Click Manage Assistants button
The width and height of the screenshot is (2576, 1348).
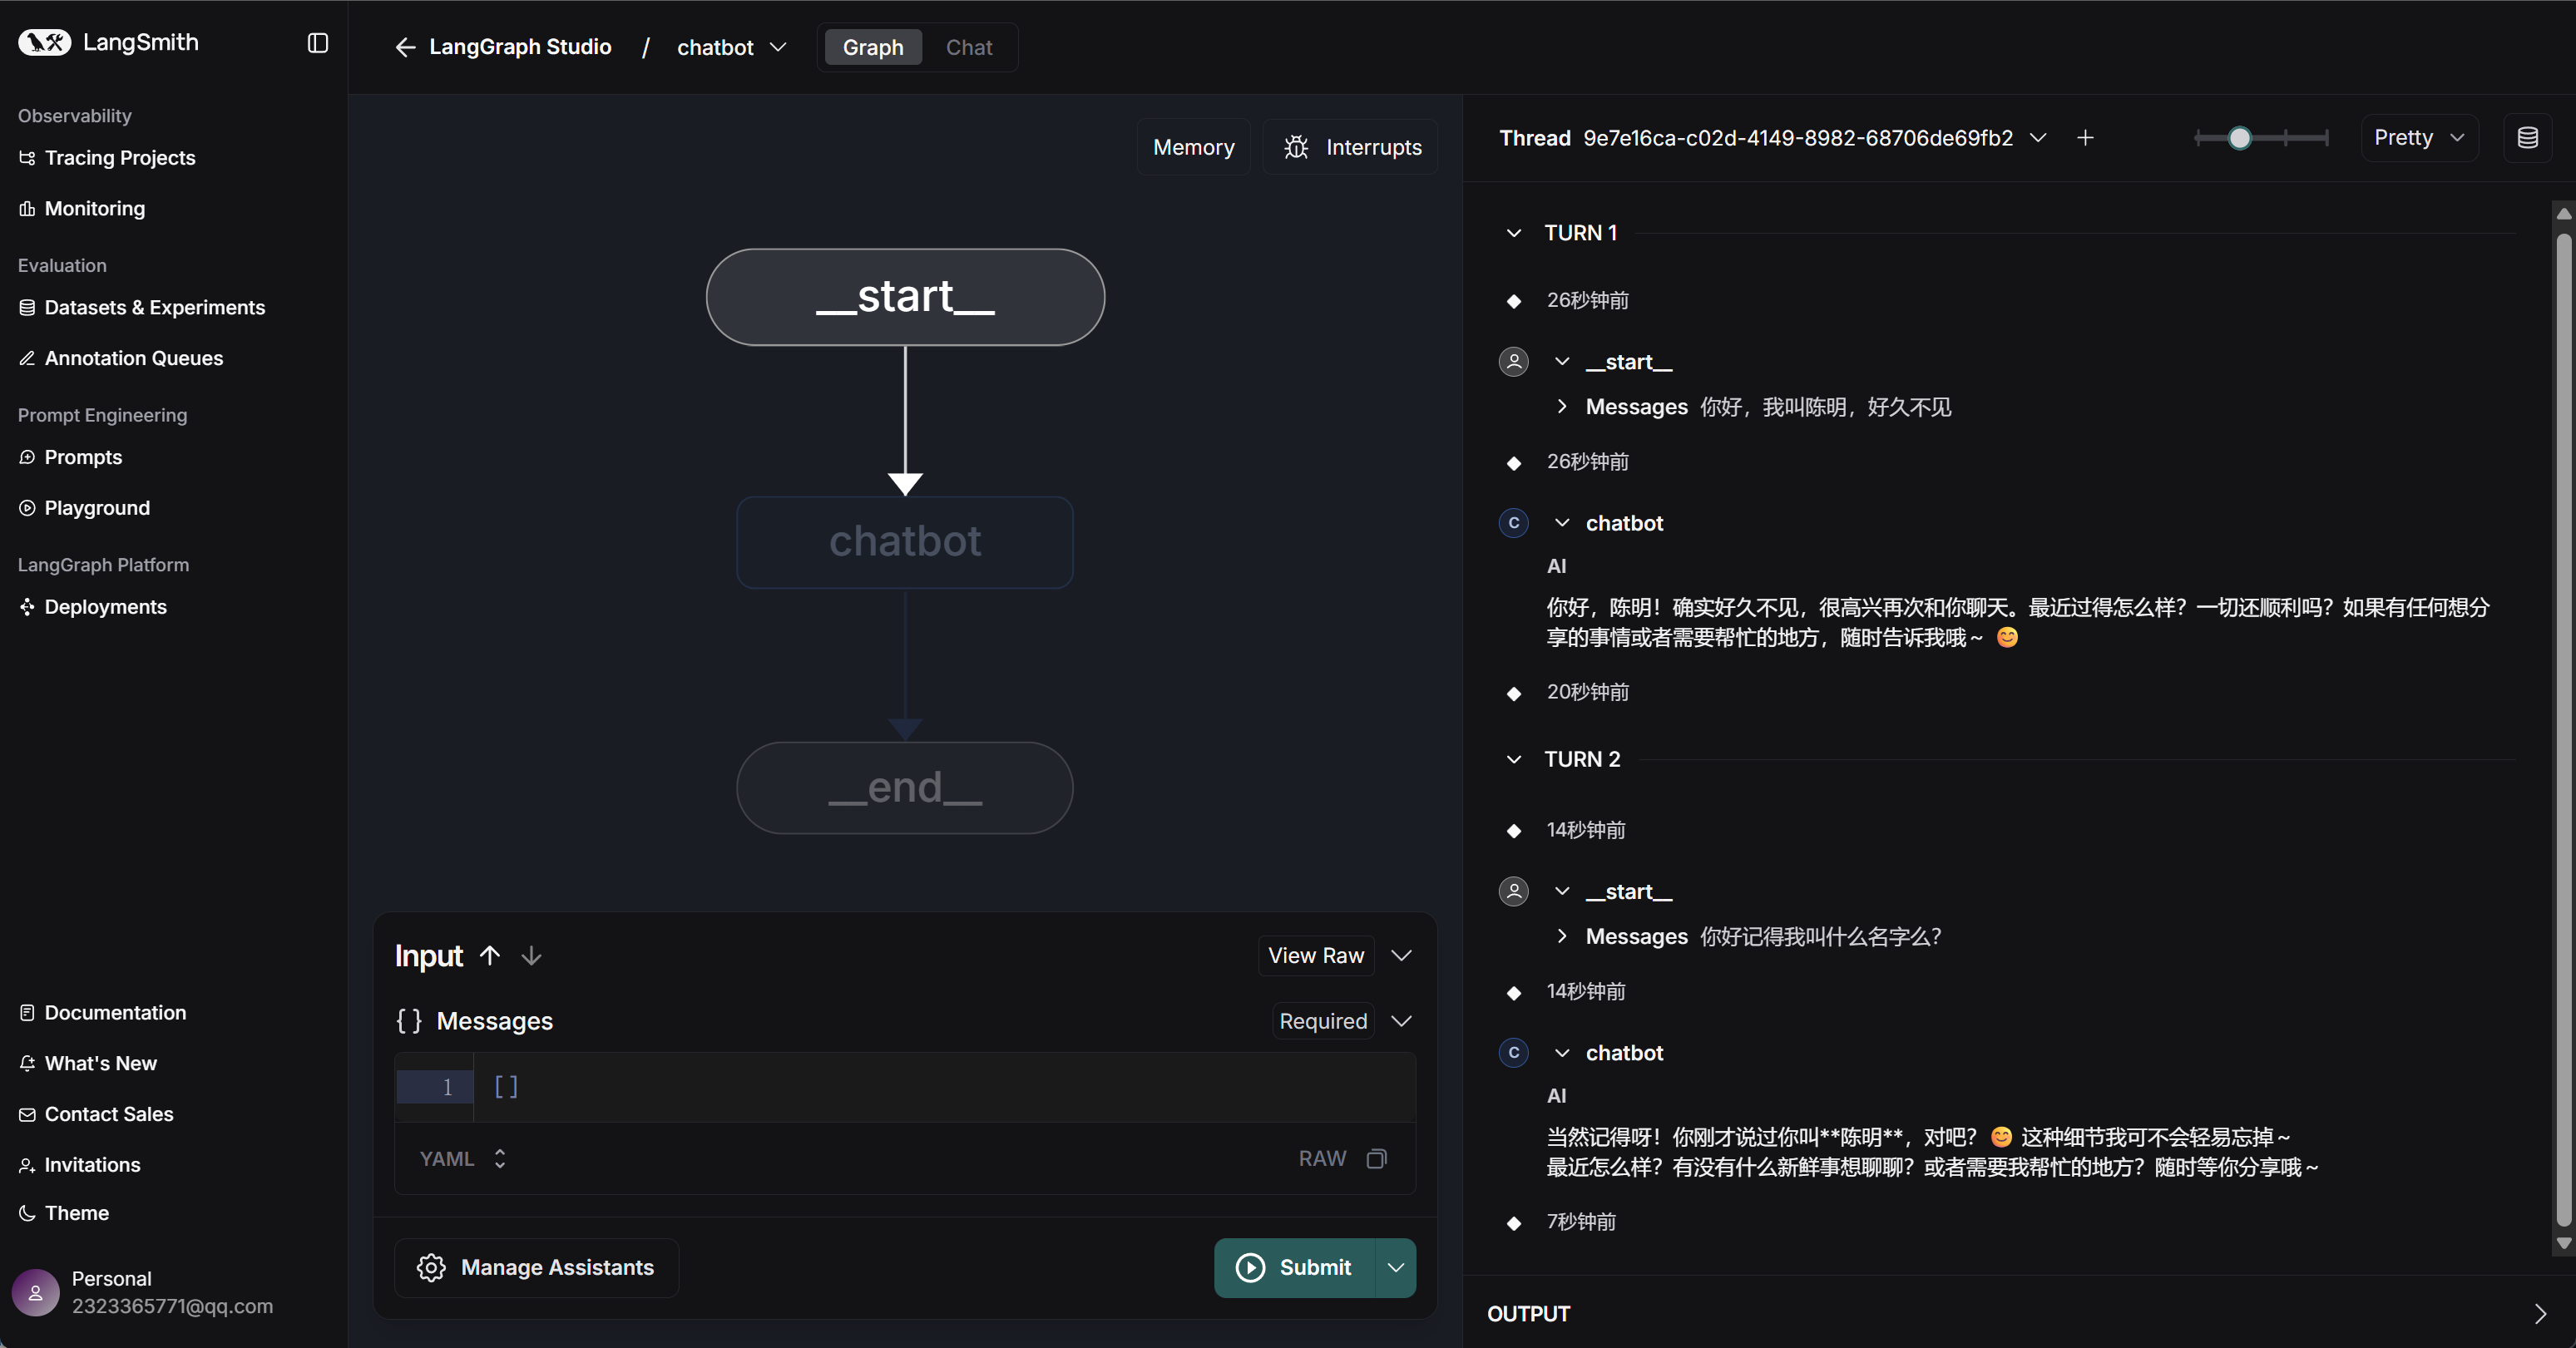pos(536,1267)
